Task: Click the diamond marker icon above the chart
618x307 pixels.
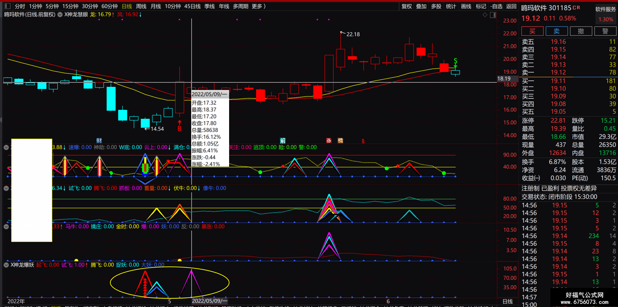Action: click(485, 15)
